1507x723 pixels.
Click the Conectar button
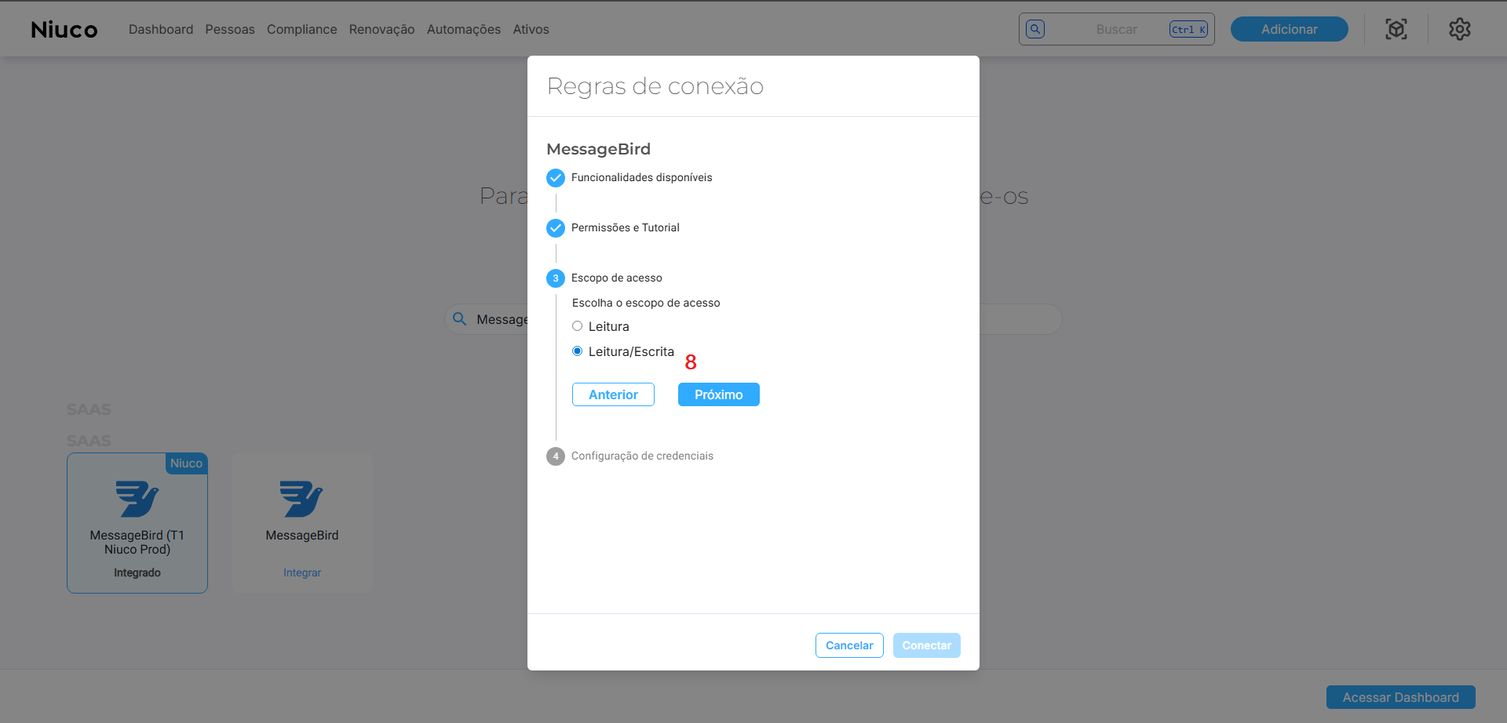(x=927, y=645)
